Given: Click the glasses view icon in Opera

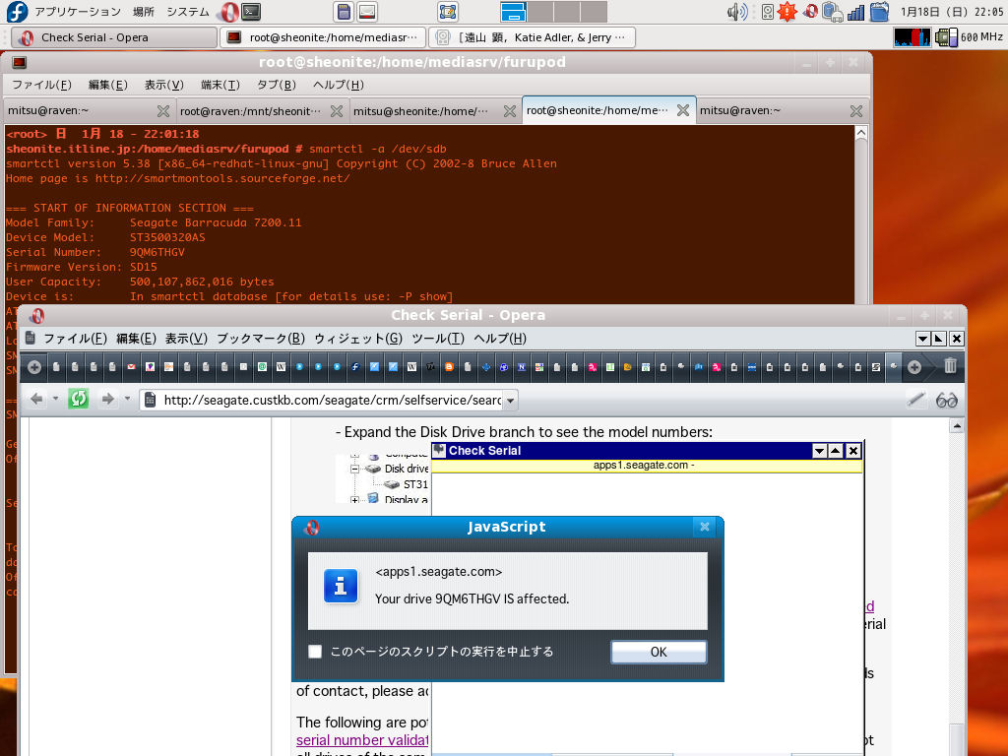Looking at the screenshot, I should 947,400.
